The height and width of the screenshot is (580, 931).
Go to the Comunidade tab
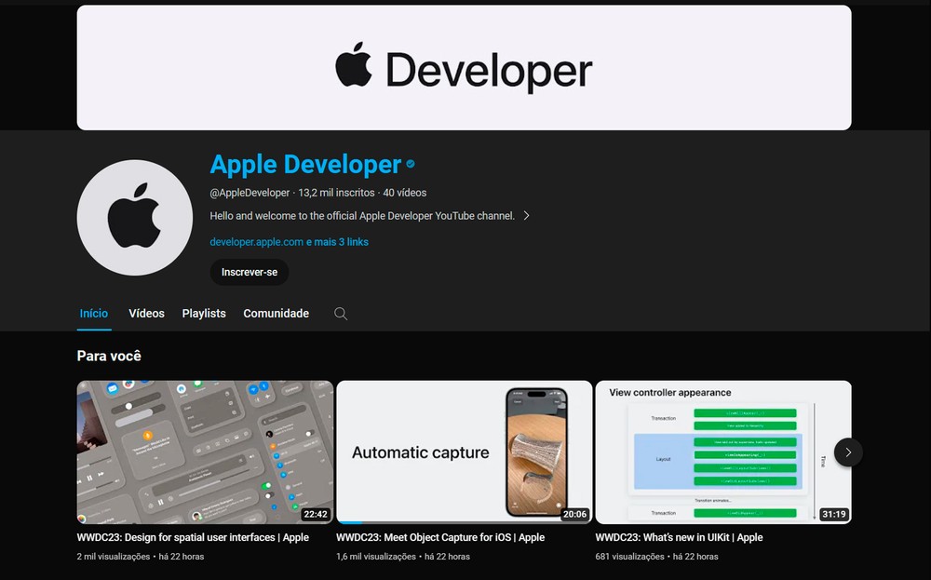tap(276, 314)
